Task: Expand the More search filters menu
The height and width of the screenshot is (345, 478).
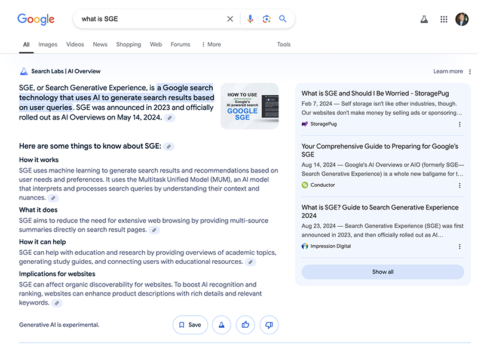Action: click(x=212, y=44)
